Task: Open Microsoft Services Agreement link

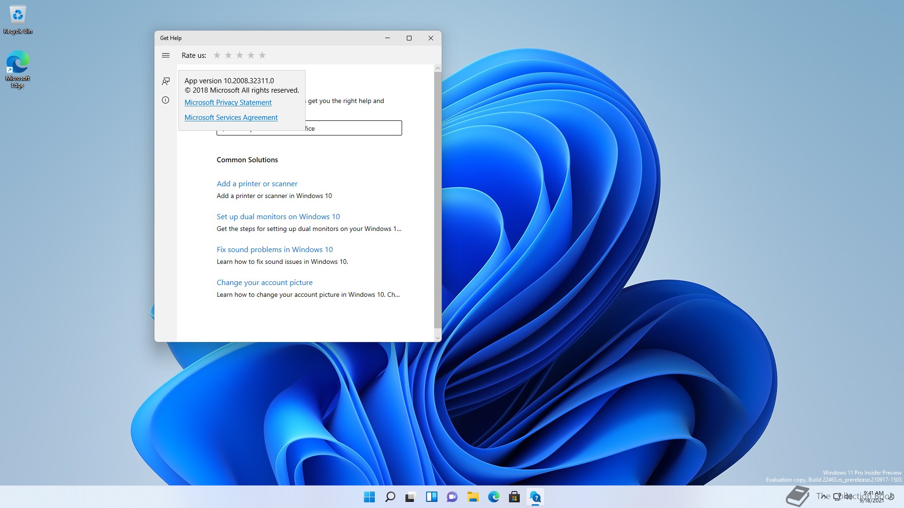Action: (231, 118)
